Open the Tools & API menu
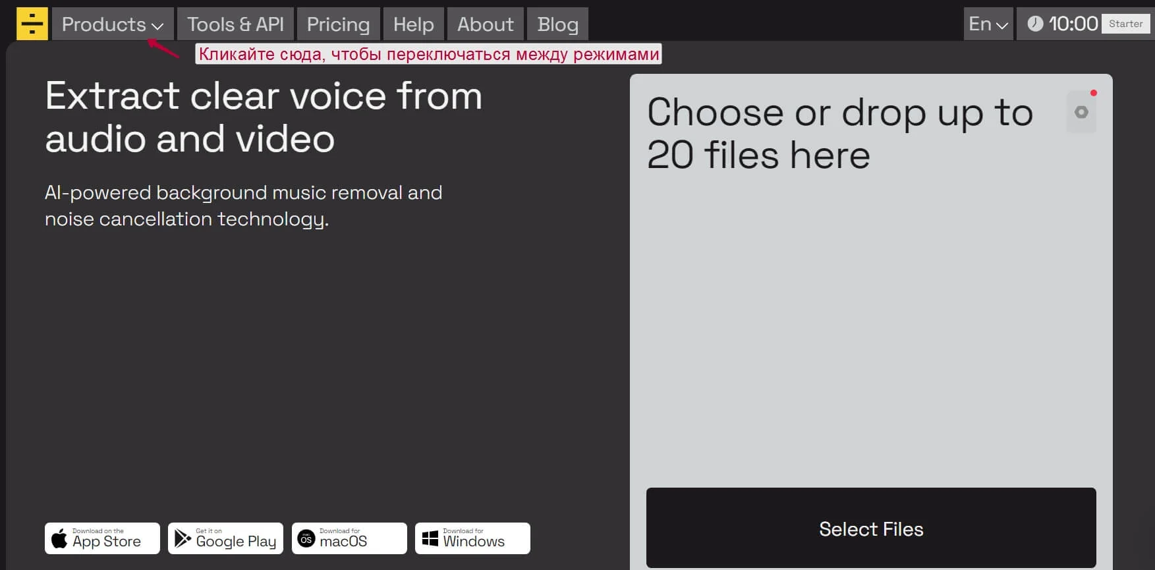Image resolution: width=1155 pixels, height=570 pixels. [x=235, y=24]
